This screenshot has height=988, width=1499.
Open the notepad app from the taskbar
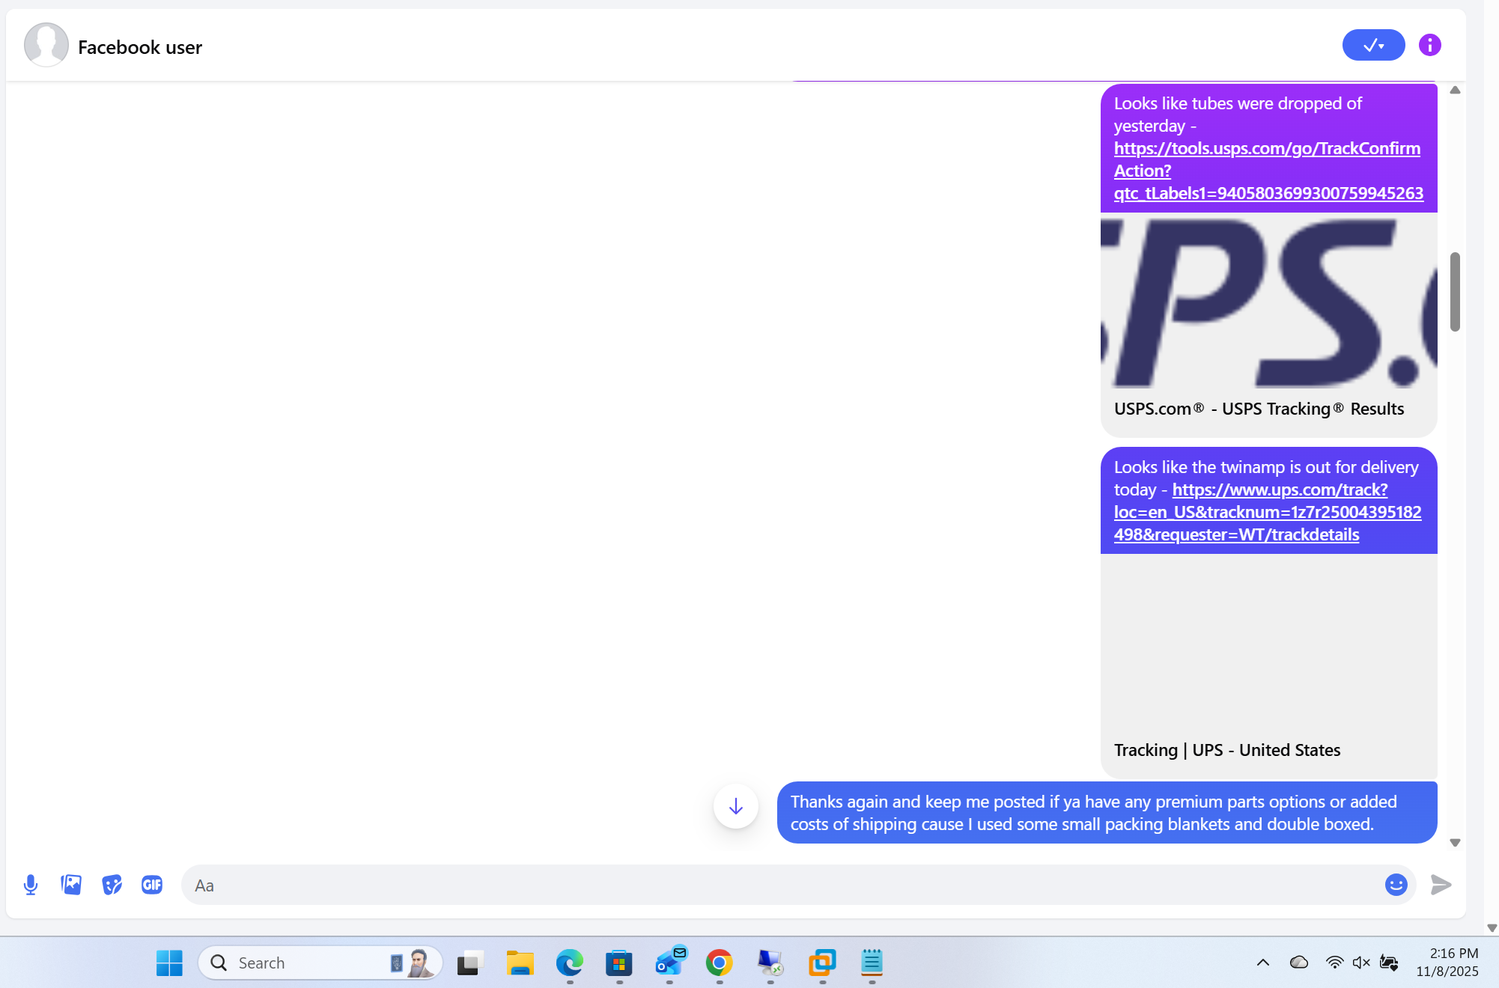tap(871, 963)
